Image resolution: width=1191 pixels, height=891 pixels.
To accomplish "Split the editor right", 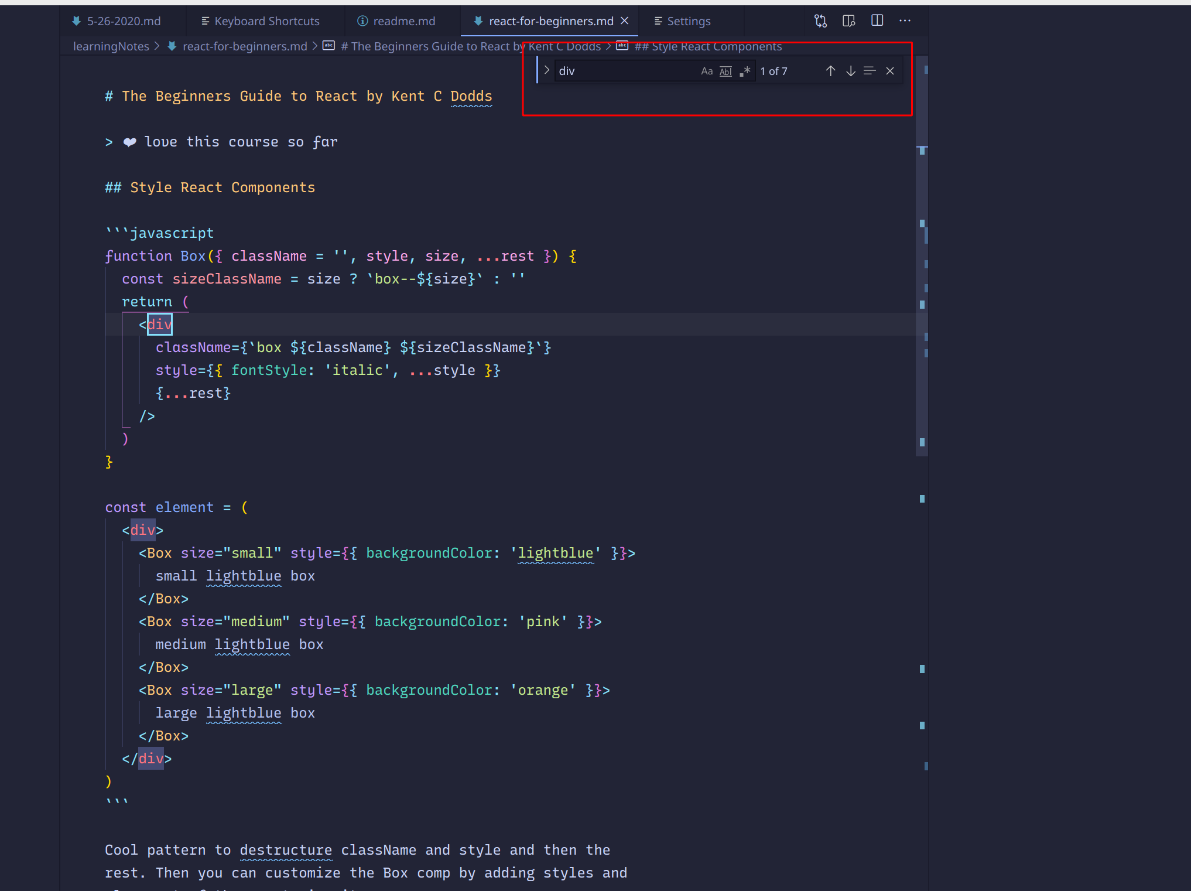I will pos(877,21).
